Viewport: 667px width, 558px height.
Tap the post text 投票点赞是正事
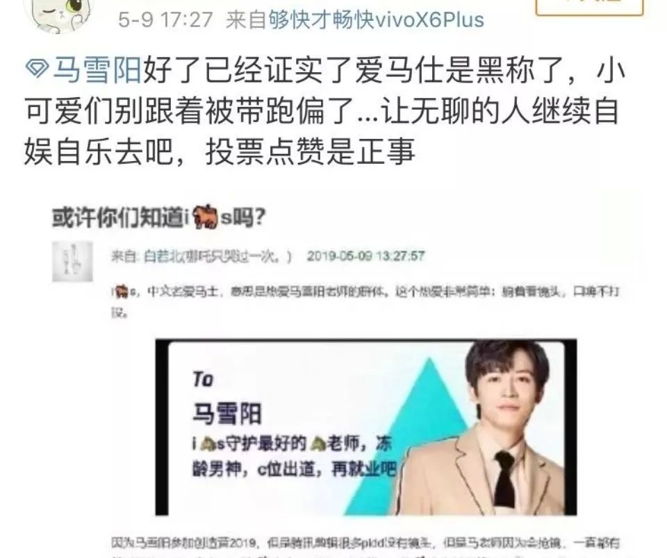pyautogui.click(x=310, y=152)
